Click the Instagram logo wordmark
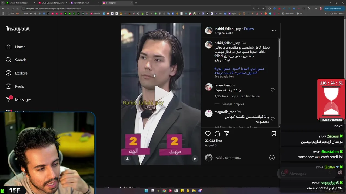 pyautogui.click(x=18, y=29)
